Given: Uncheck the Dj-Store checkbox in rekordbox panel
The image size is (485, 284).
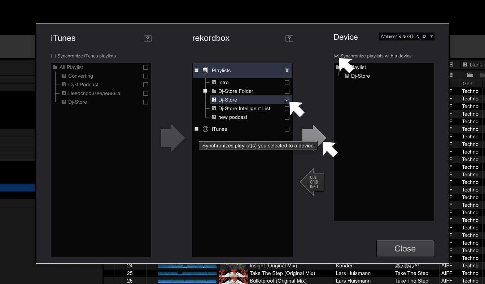Looking at the screenshot, I should tap(287, 100).
